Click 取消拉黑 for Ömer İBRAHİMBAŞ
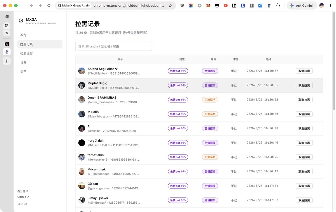 tap(304, 100)
